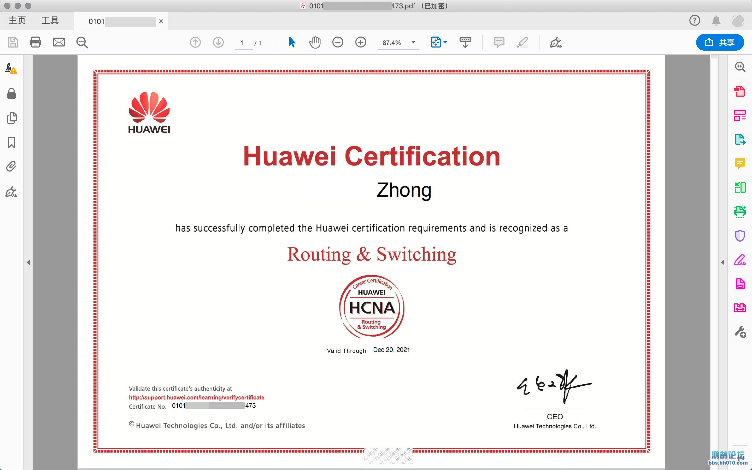752x470 pixels.
Task: Open the help question mark icon
Action: (695, 21)
